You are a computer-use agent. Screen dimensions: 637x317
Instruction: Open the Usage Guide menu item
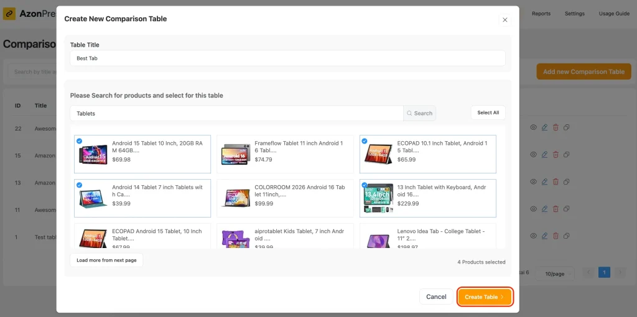(x=614, y=14)
